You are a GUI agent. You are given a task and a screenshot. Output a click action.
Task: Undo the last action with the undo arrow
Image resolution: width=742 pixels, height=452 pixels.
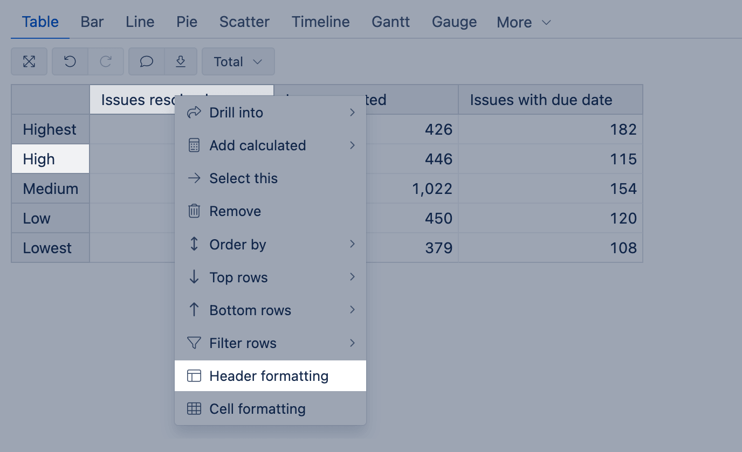(70, 61)
